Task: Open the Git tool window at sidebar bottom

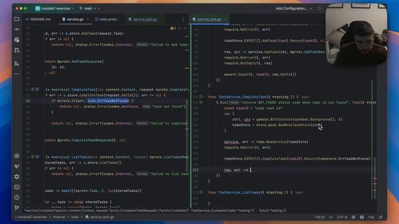Action: click(x=17, y=207)
